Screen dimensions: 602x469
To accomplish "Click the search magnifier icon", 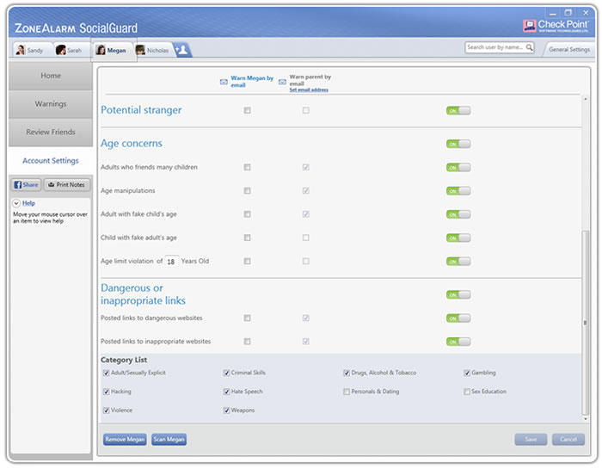I will click(x=529, y=47).
